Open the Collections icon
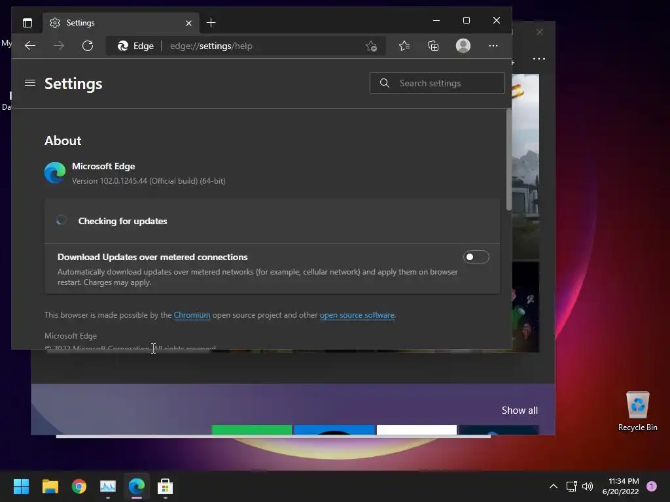The image size is (670, 502). coord(433,46)
